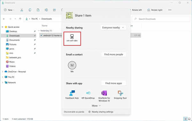192x121 pixels.
Task: Click the Cut scissors icon in the toolbar
Action: [x=22, y=10]
